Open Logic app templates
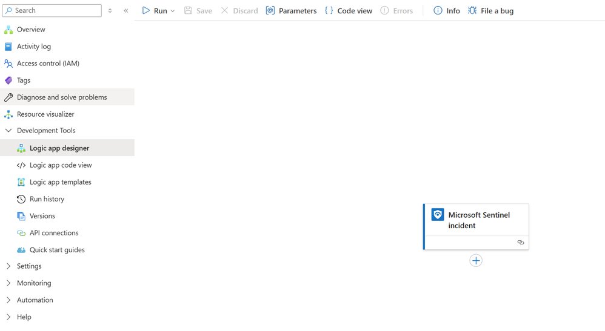This screenshot has height=331, width=605. click(x=67, y=182)
